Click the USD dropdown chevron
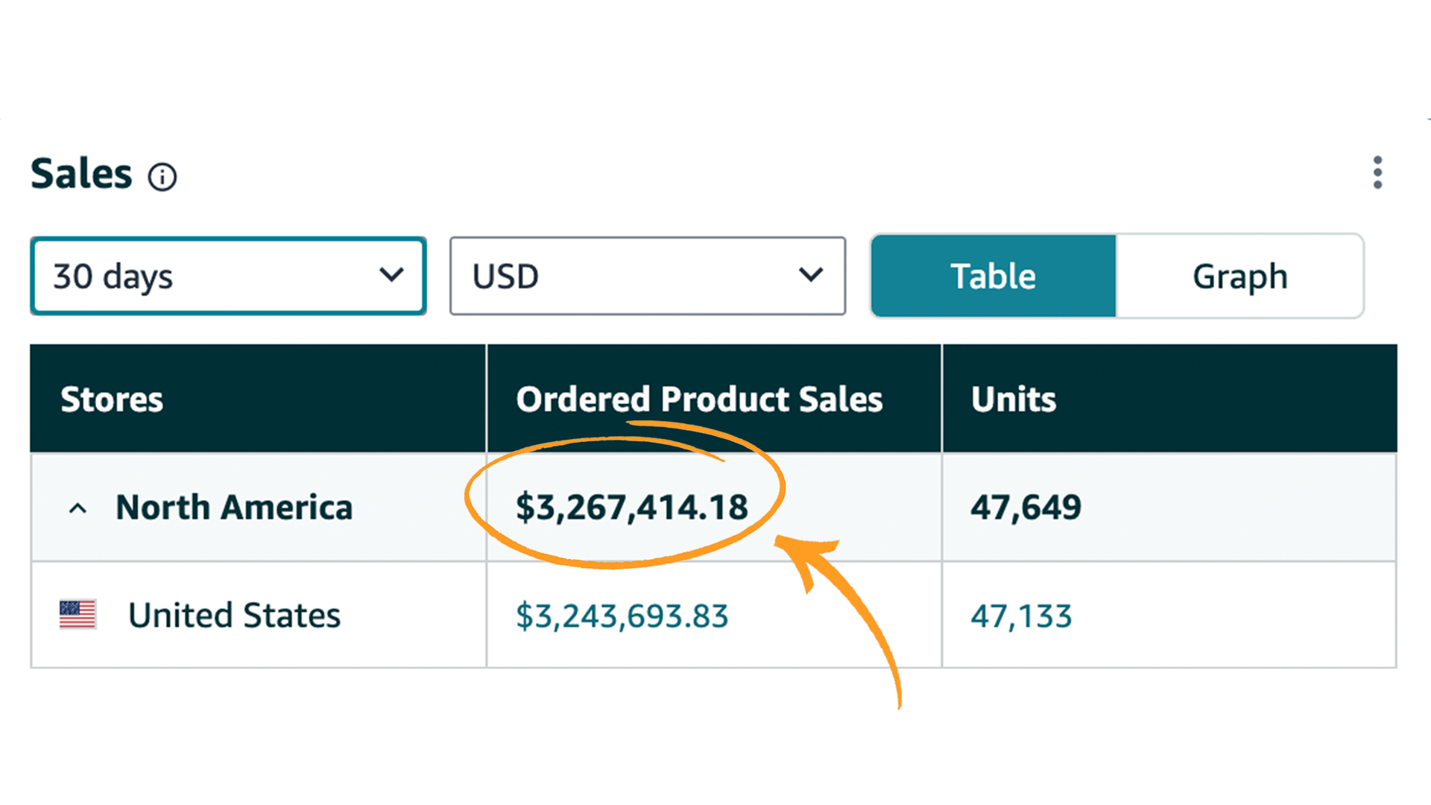Viewport: 1431px width, 805px height. click(812, 275)
